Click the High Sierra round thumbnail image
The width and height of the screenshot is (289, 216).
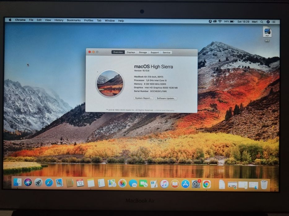click(110, 83)
